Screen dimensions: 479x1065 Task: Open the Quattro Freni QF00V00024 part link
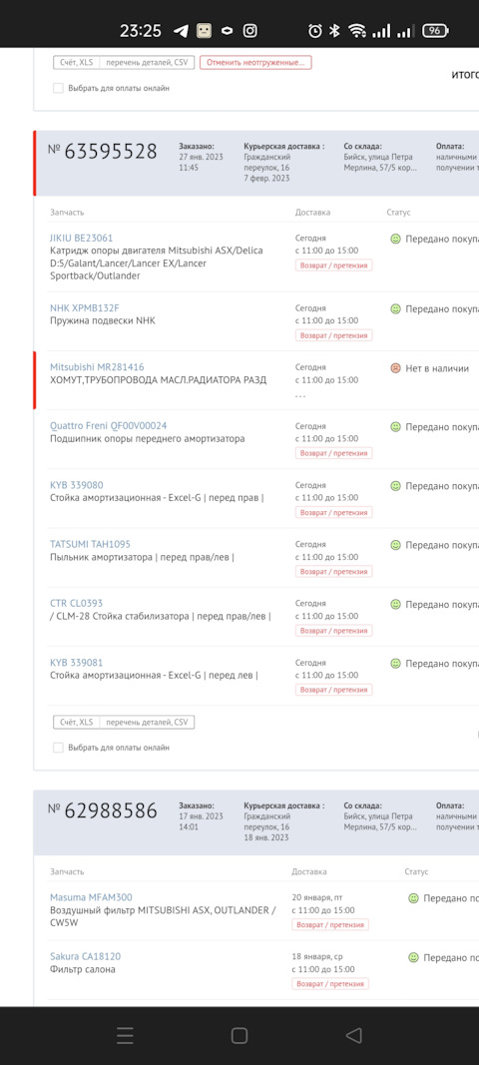coord(109,426)
